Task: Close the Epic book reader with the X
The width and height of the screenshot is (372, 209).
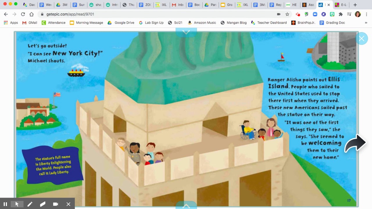Action: click(362, 38)
